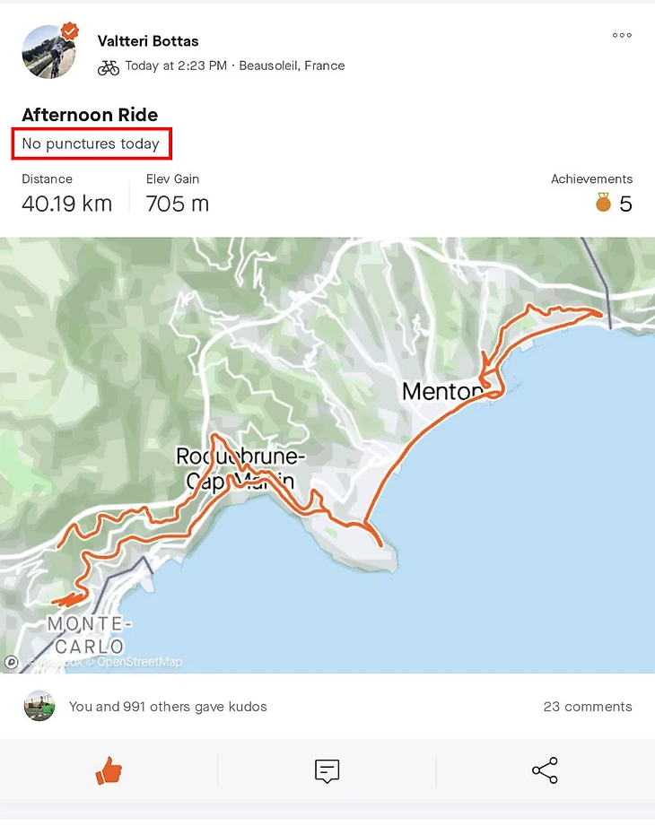Click the Valtteri Bottas name link

(x=148, y=41)
